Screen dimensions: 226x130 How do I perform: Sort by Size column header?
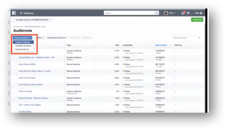117,45
